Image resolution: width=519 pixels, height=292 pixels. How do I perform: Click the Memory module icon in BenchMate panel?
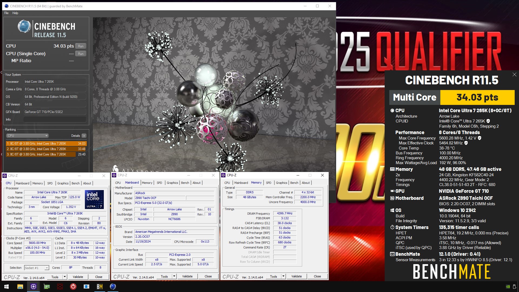392,169
